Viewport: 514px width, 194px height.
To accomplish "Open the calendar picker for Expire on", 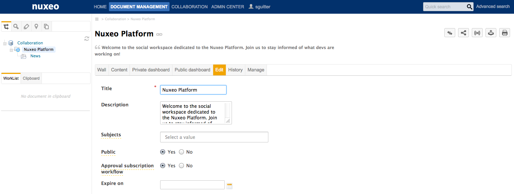I will (229, 186).
